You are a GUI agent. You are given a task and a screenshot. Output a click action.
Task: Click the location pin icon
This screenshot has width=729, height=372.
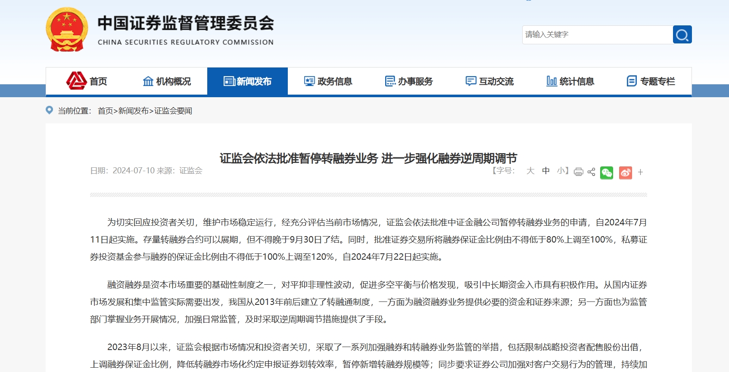pyautogui.click(x=50, y=111)
